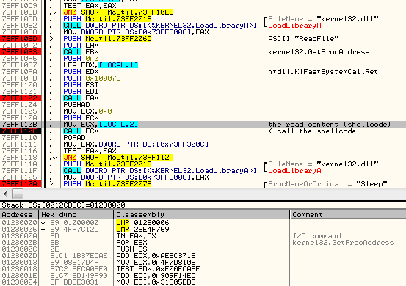Click the horizontal scrollbar left arrow
Viewport: 406px width, 286px height.
coord(5,194)
